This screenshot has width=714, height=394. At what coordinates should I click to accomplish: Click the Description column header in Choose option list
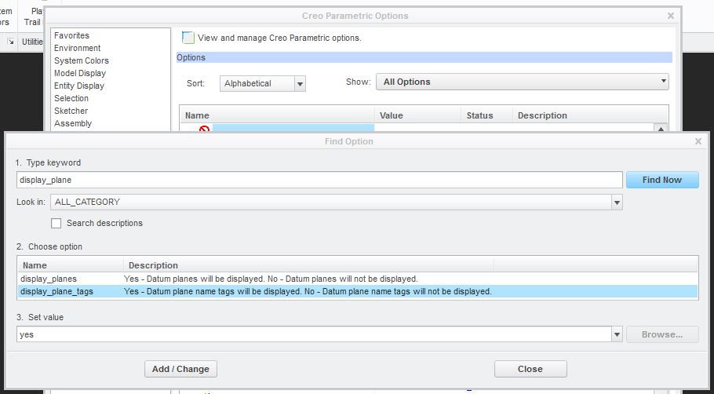(x=308, y=265)
